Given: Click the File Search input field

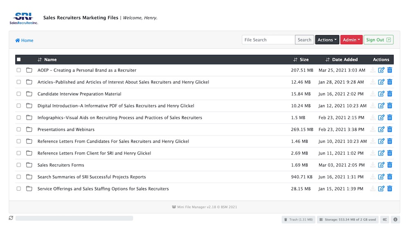Looking at the screenshot, I should coord(268,40).
